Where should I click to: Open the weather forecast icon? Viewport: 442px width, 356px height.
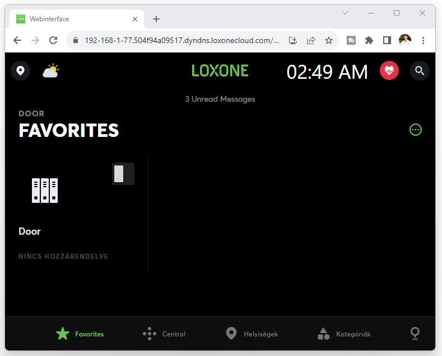pyautogui.click(x=51, y=70)
